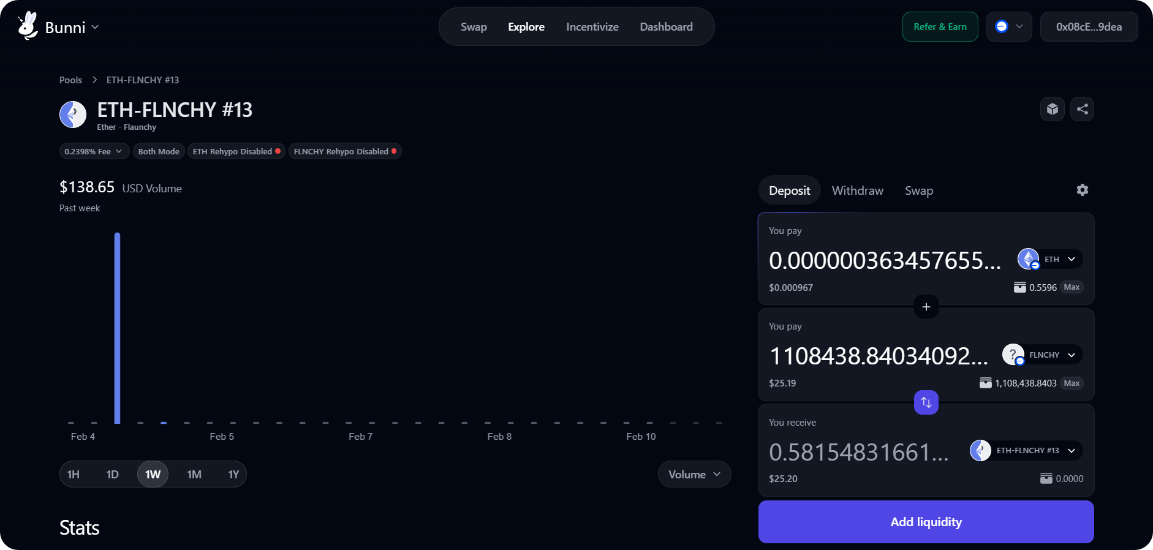Click the wallet icon beside 0.5596 balance
The image size is (1153, 550).
point(1019,287)
